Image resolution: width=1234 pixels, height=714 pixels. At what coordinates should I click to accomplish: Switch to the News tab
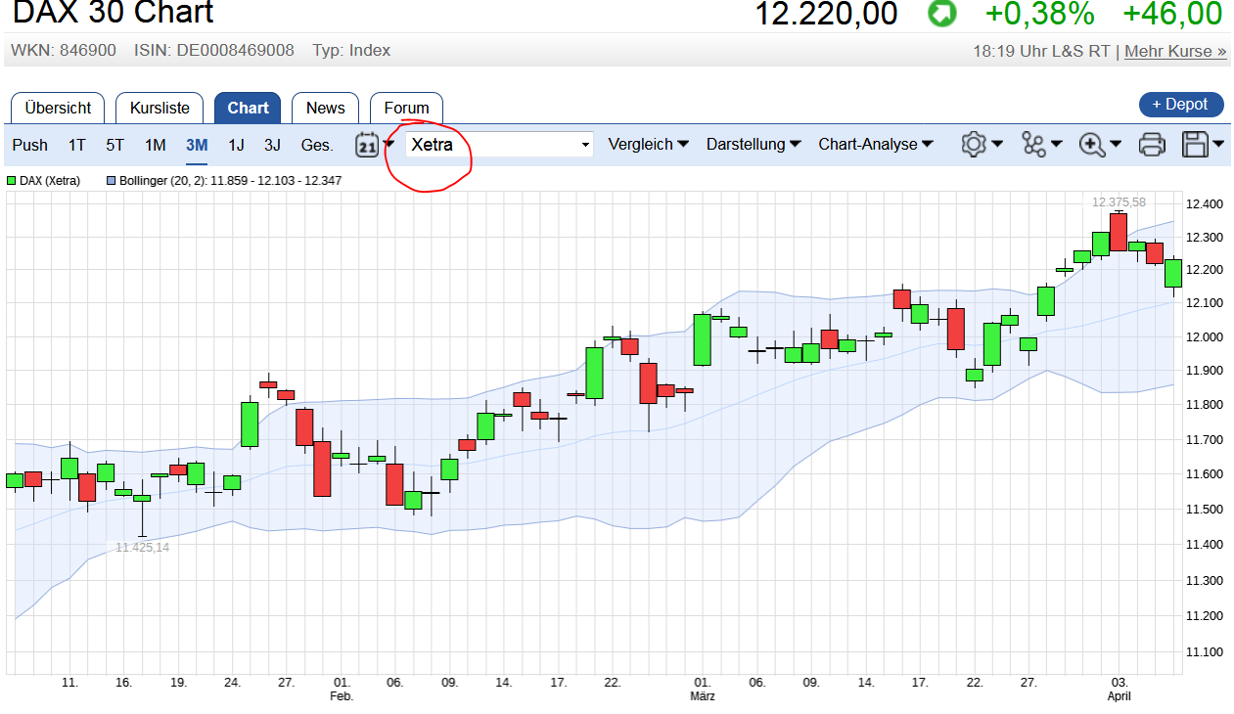[325, 108]
